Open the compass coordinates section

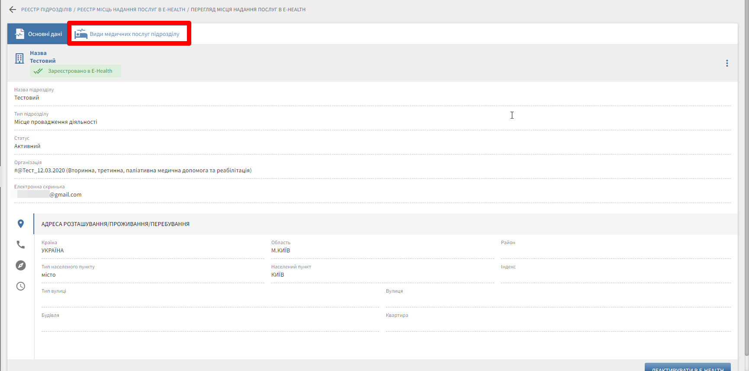pyautogui.click(x=21, y=265)
